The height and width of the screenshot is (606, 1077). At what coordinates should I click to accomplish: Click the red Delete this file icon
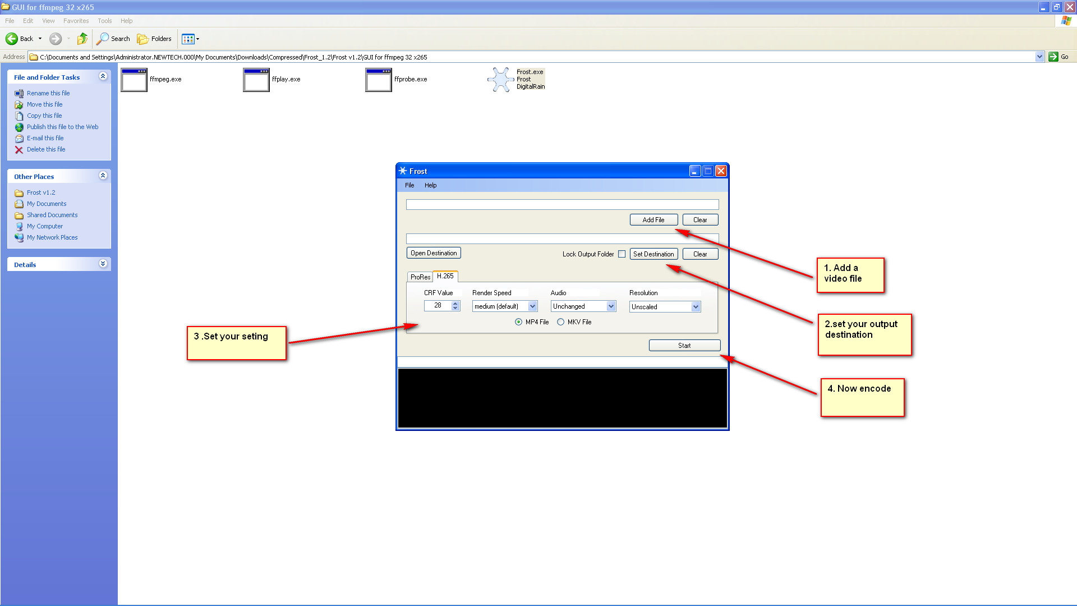pyautogui.click(x=19, y=150)
